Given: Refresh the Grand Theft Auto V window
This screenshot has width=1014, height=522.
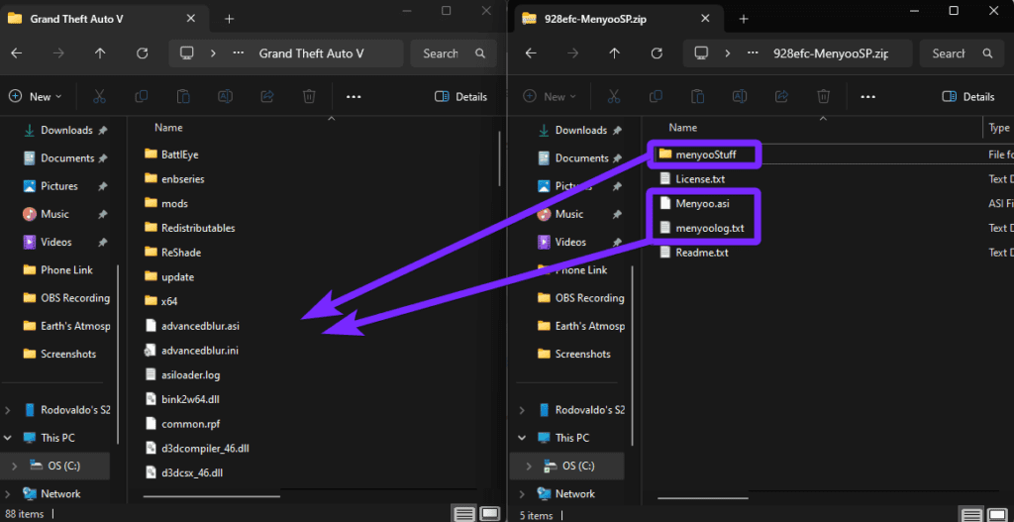Looking at the screenshot, I should pyautogui.click(x=143, y=53).
